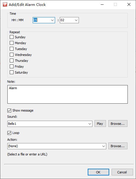Expand the Bells1 sound dropdown
The image size is (136, 179).
point(90,124)
